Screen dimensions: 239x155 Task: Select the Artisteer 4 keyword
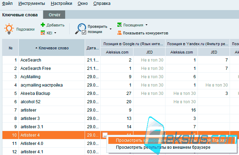pos(30,135)
